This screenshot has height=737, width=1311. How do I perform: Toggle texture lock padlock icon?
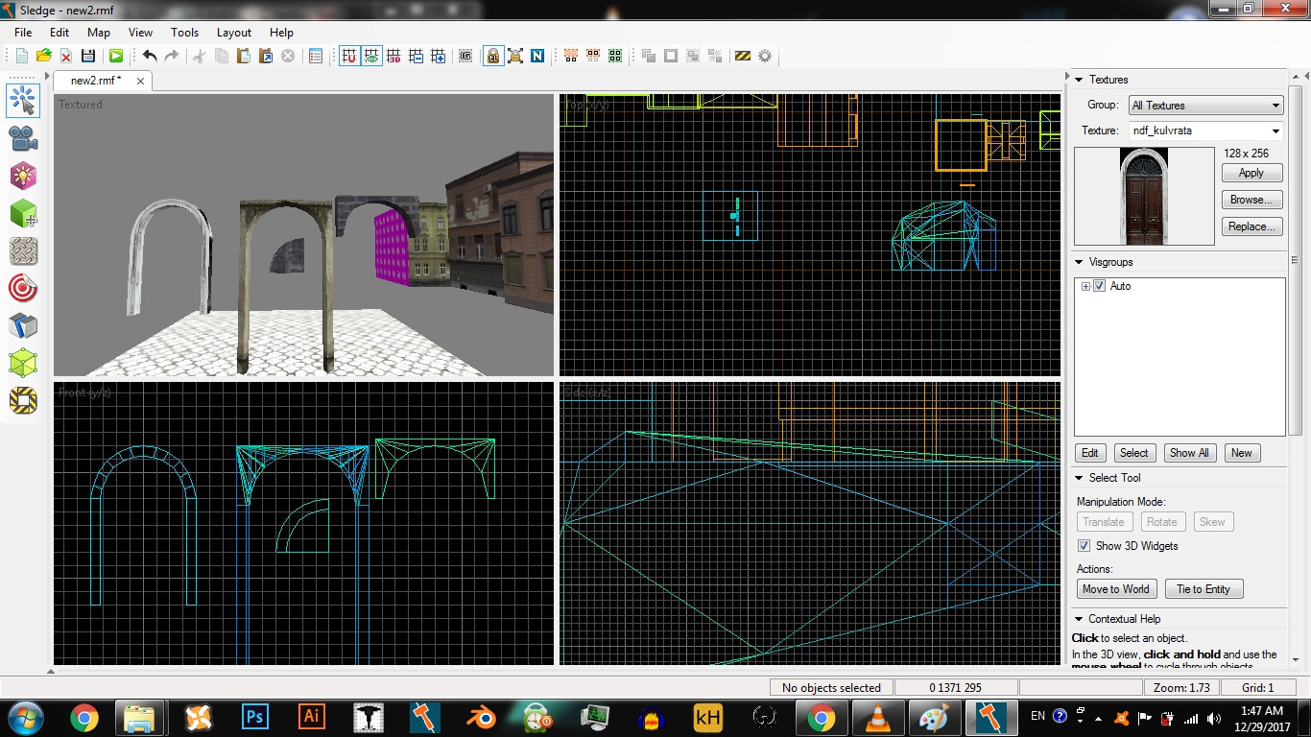point(493,57)
